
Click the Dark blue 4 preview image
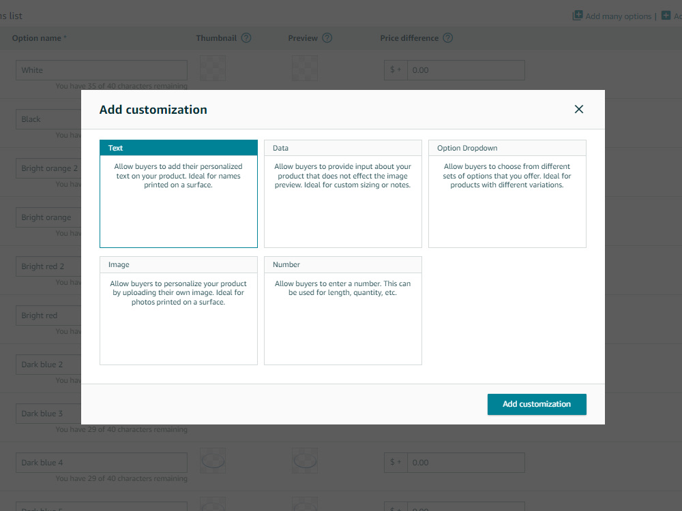(x=305, y=461)
